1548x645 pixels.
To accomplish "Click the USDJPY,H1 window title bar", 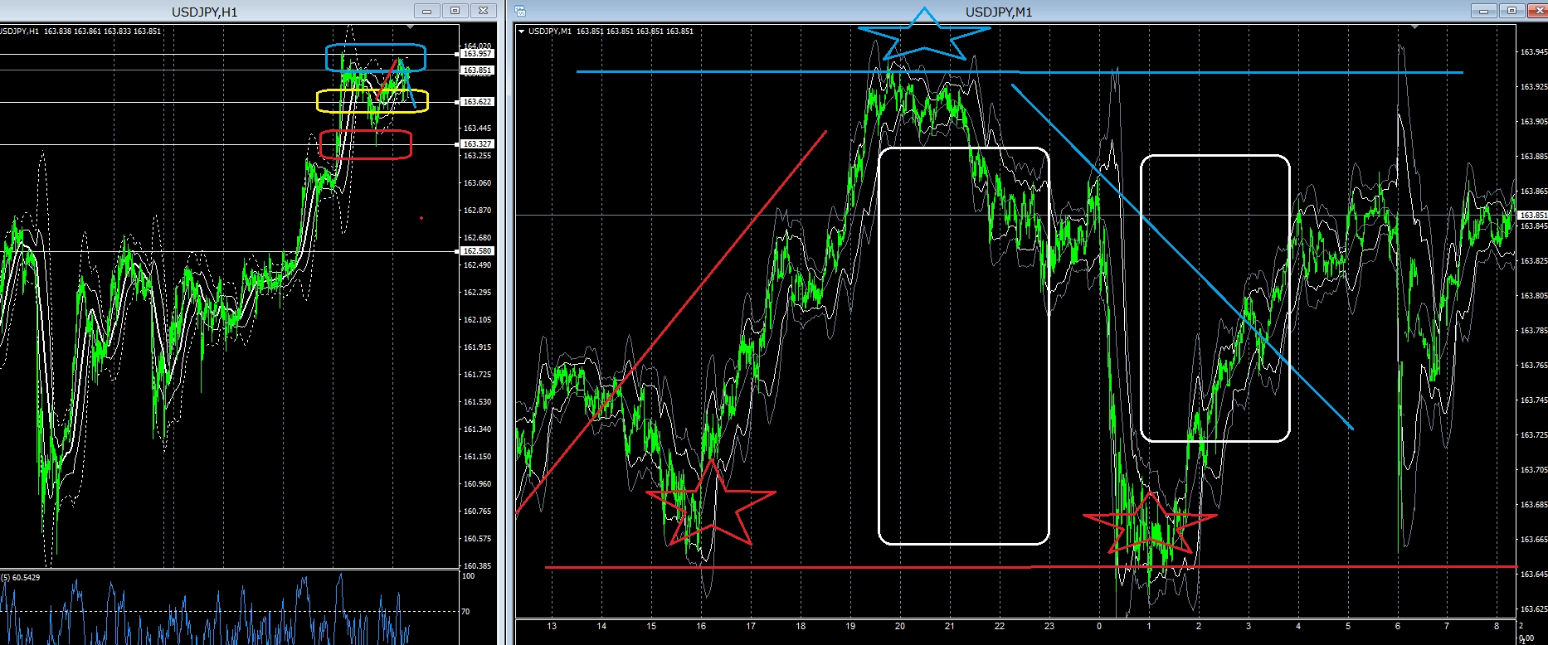I will click(205, 11).
